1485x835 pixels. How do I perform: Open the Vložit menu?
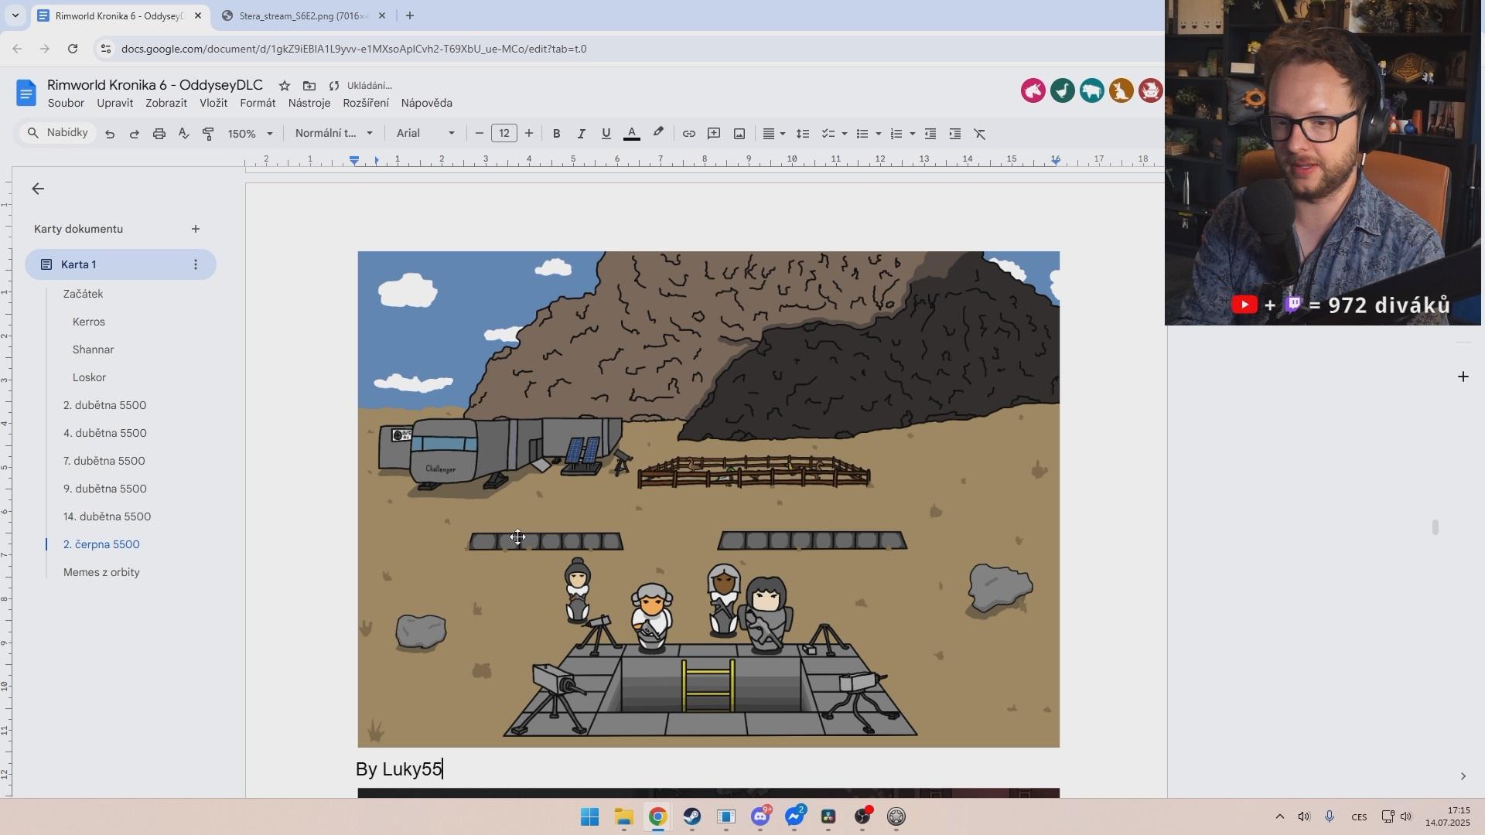213,103
